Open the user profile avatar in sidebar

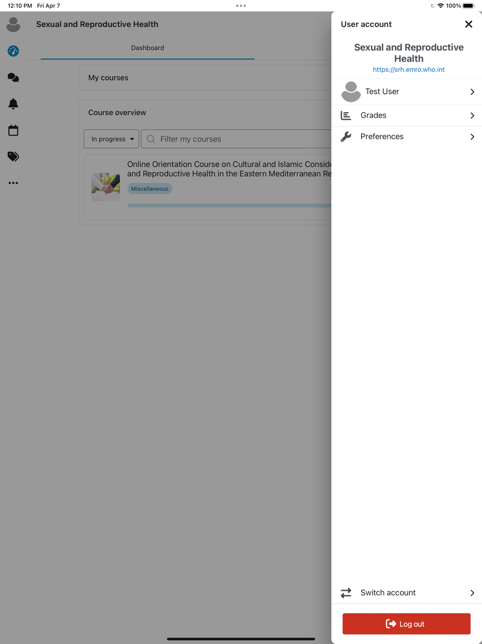point(13,25)
